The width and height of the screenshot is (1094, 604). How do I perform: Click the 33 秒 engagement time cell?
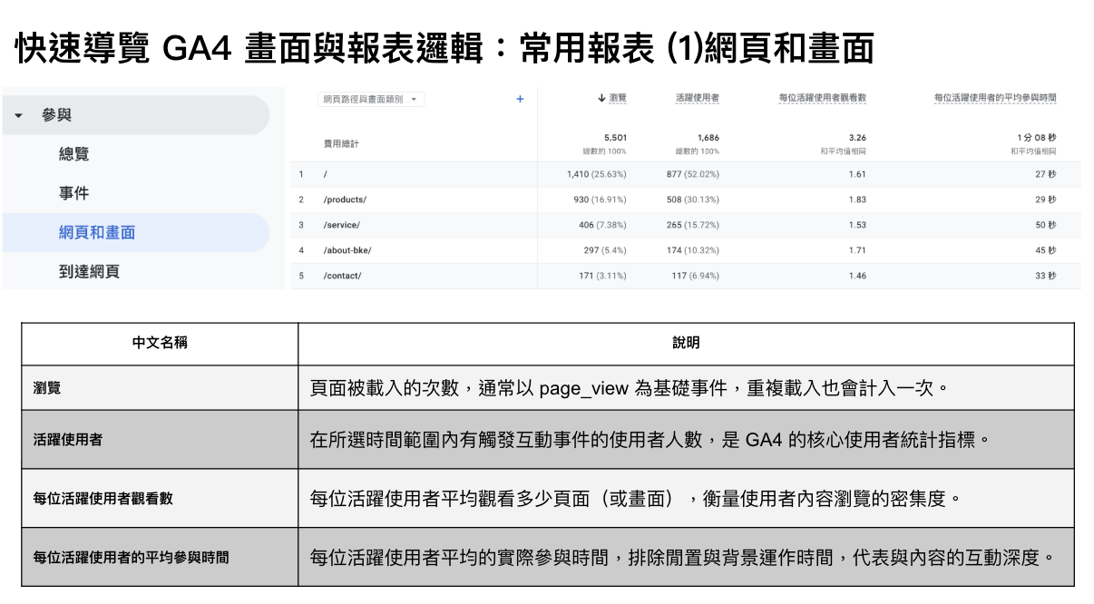point(1045,276)
